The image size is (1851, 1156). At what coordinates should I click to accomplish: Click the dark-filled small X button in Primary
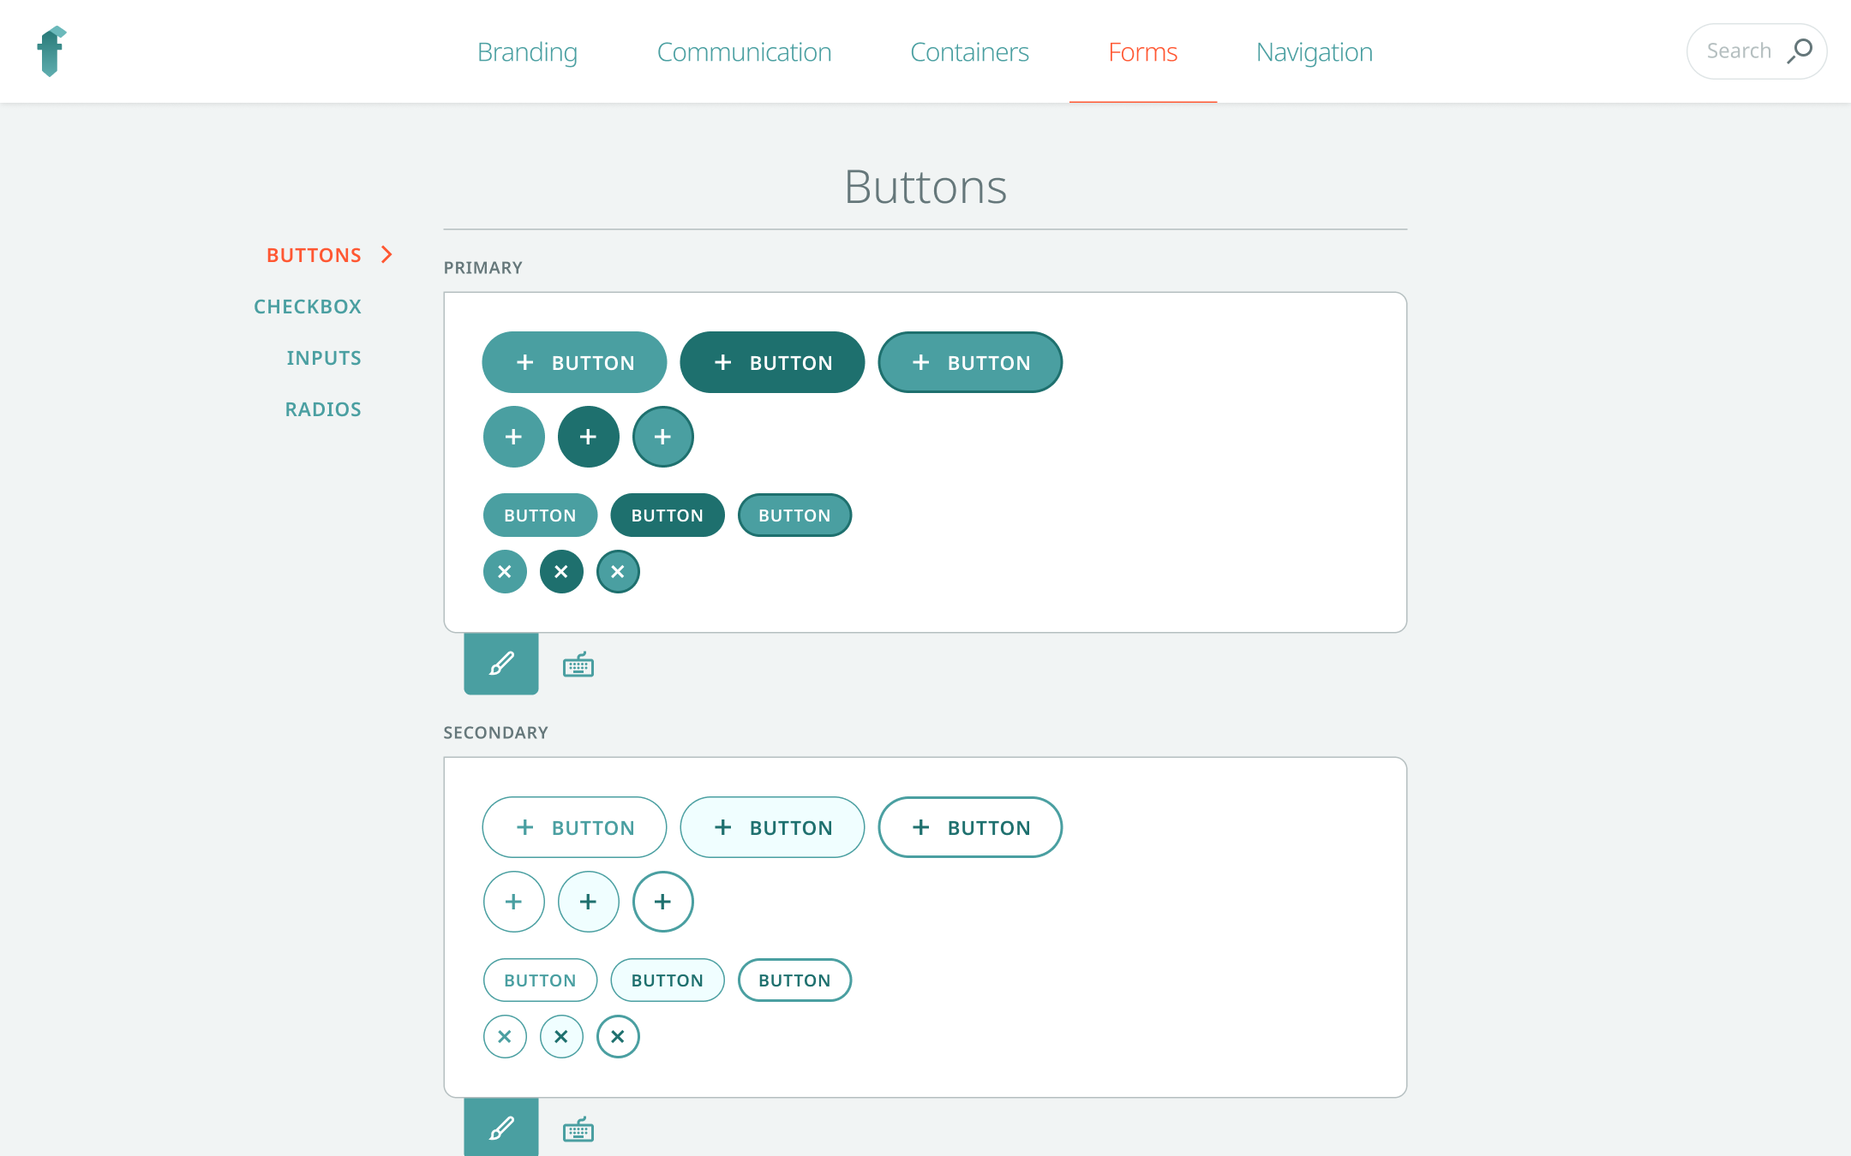(561, 571)
